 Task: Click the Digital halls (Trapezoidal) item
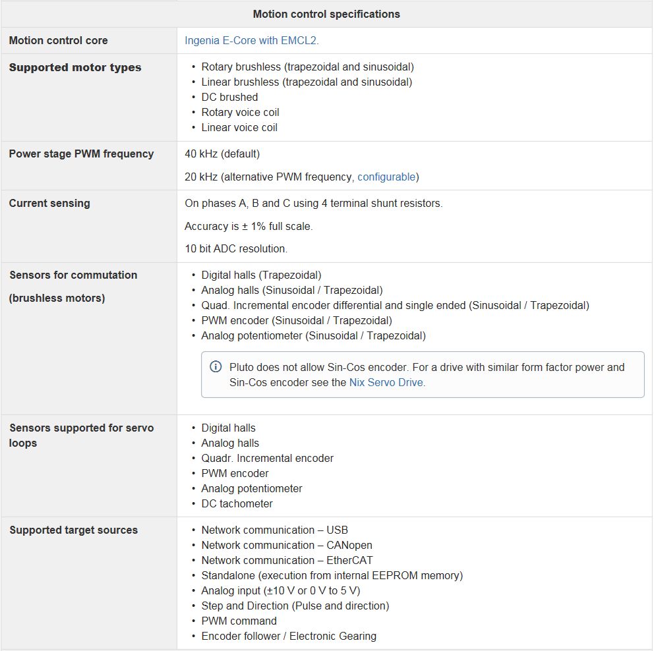[261, 275]
